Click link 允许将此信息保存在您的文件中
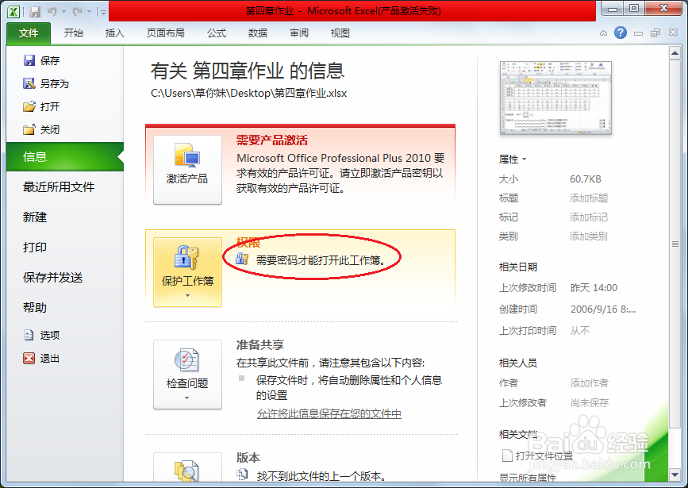Screen dimensions: 688x488 pyautogui.click(x=329, y=413)
